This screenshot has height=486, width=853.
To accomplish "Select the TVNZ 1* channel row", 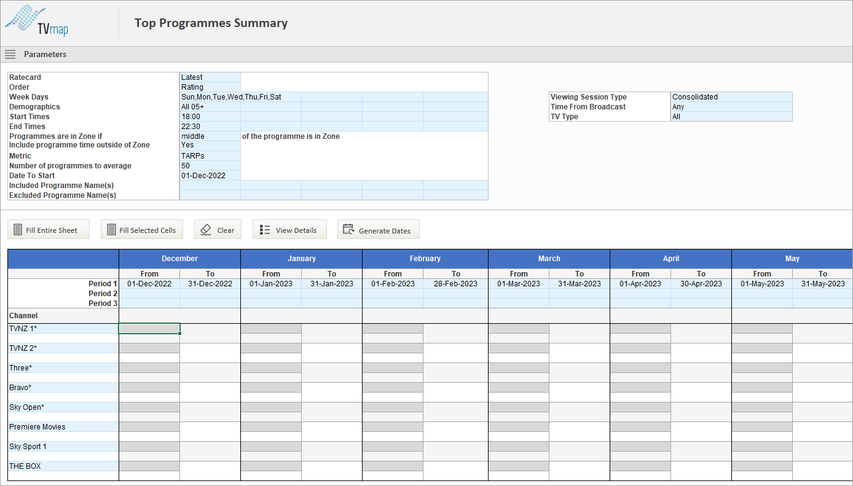I will (63, 328).
